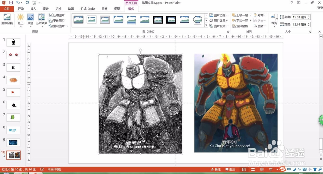
Task: Select slide 1 thumbnail
Action: coord(13,42)
